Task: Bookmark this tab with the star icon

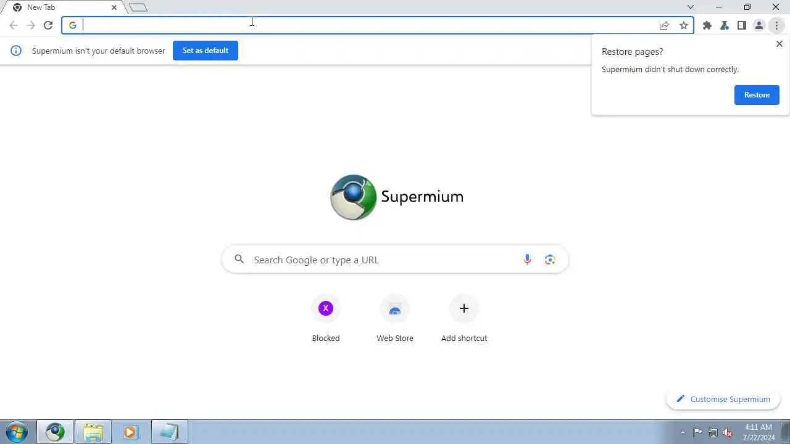Action: point(684,25)
